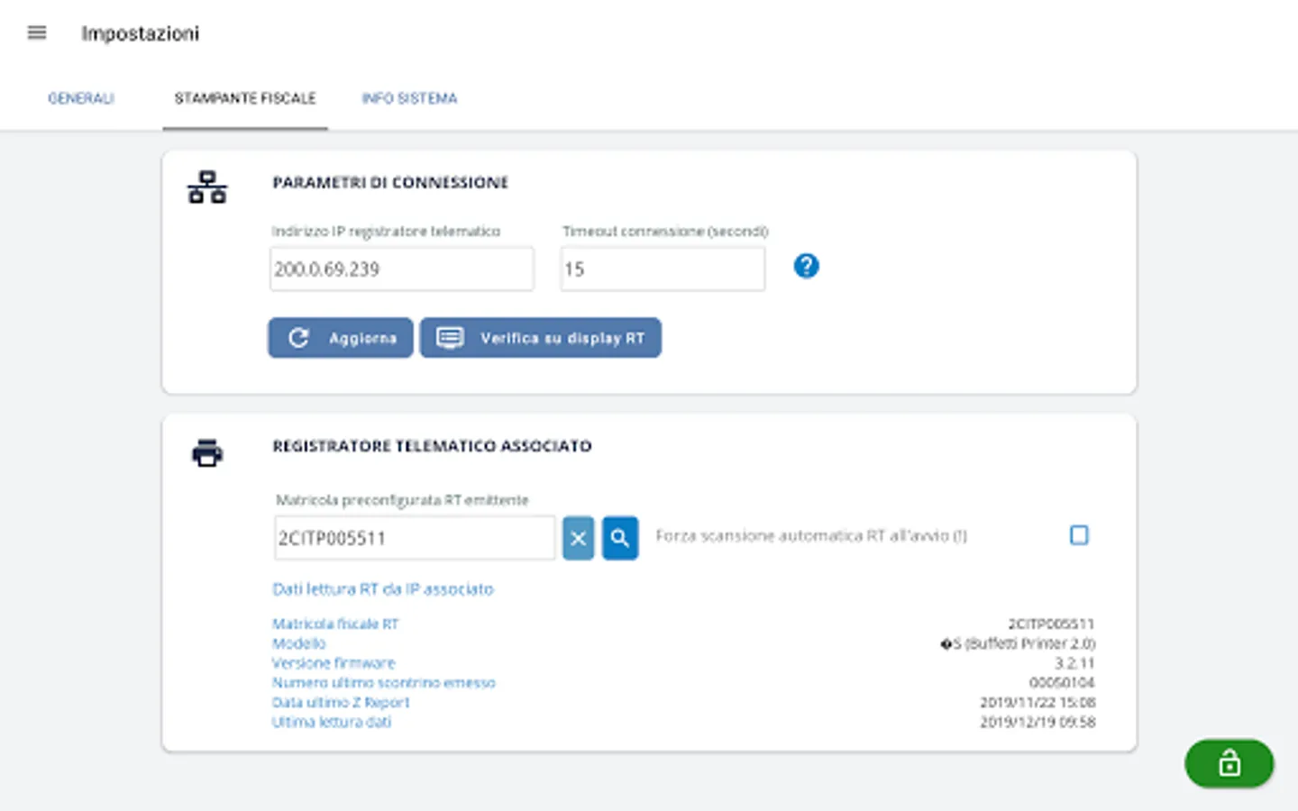Click the Matricola preconfigurata RT field
Screen dimensions: 1298x811
coord(415,538)
